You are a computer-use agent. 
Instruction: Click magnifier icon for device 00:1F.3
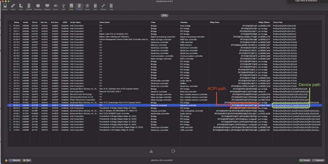pos(10,81)
